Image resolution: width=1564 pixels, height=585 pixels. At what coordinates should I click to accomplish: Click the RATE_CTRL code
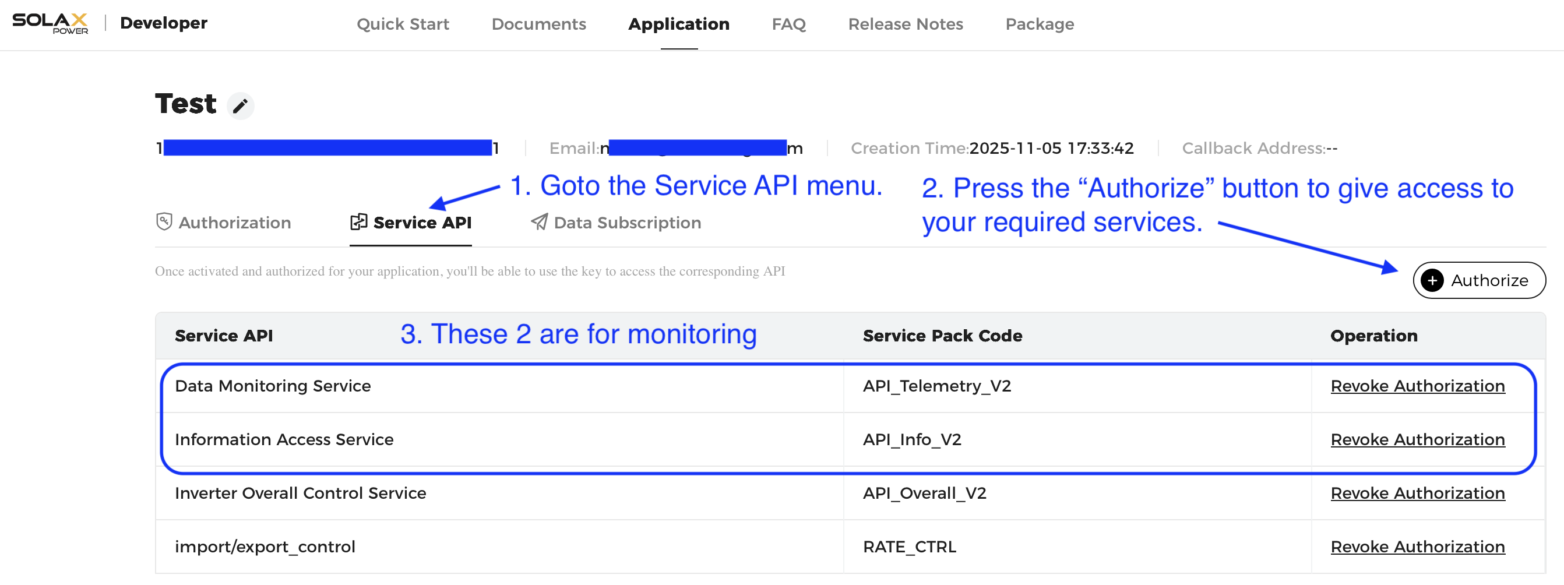tap(910, 547)
